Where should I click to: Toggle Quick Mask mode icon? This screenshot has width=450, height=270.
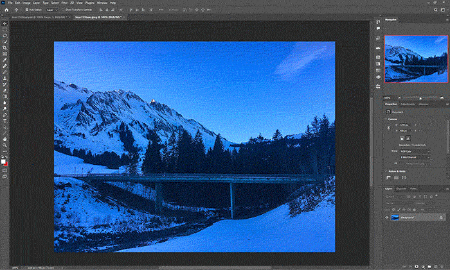click(x=4, y=171)
